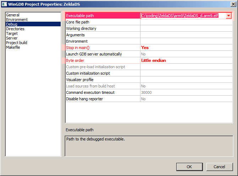Select the Byte order property

pyautogui.click(x=103, y=60)
